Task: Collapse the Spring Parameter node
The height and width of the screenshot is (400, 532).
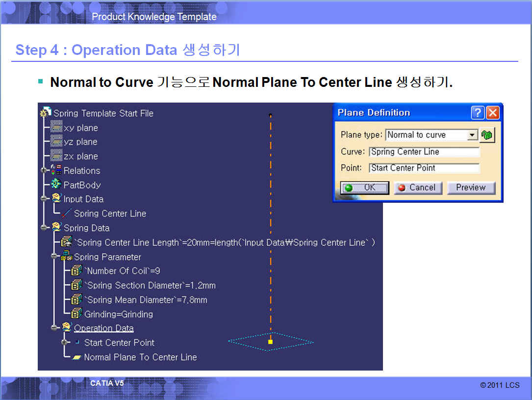Action: coord(54,257)
